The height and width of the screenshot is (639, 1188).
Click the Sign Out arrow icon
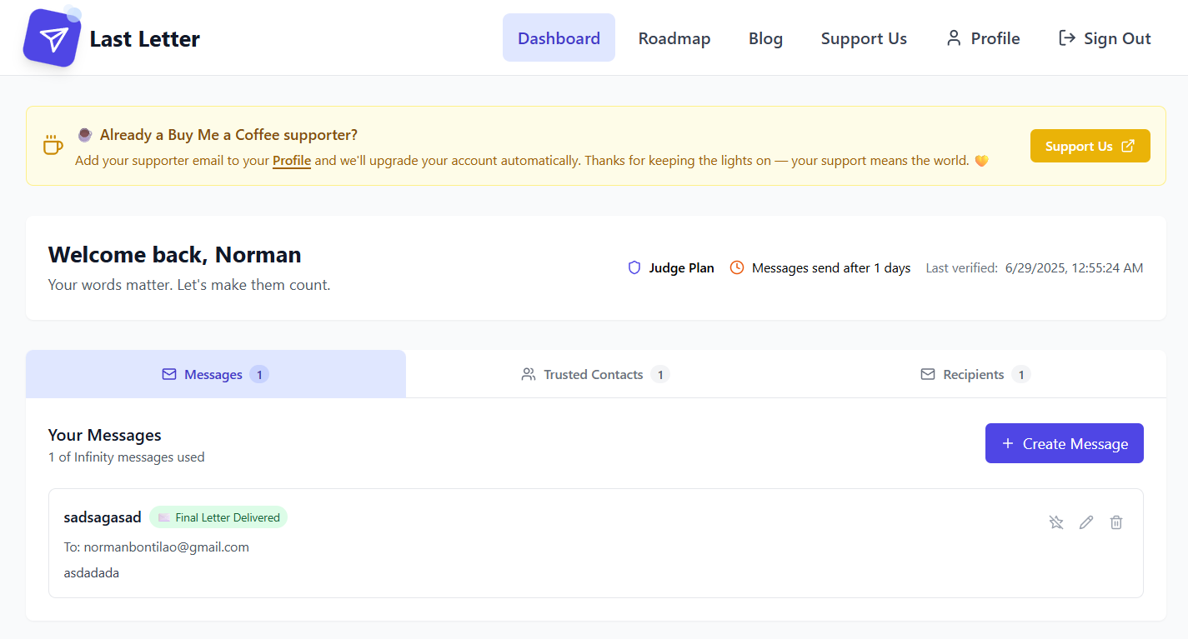[1066, 37]
